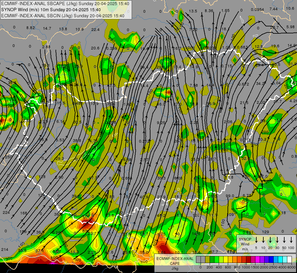Pick the bright green CAPE legend swatch
297x273 pixels.
(x=217, y=259)
